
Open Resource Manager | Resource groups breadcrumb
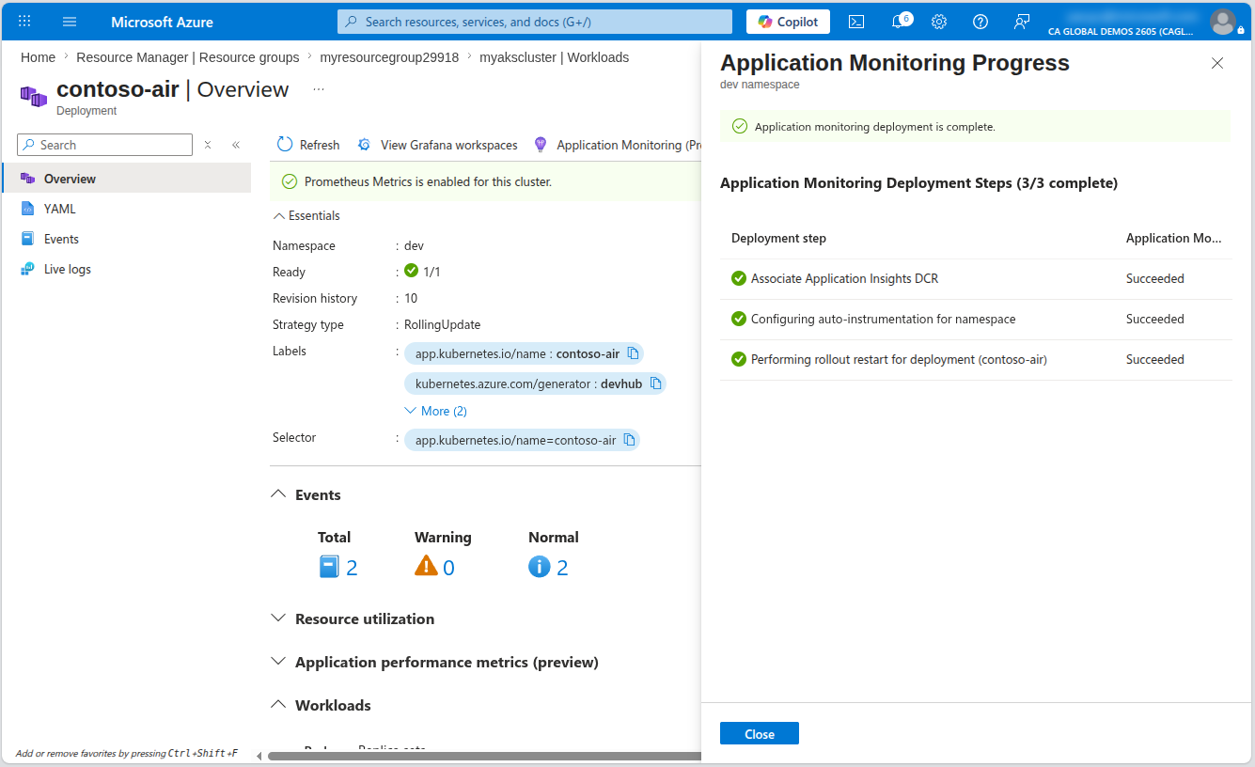(188, 57)
